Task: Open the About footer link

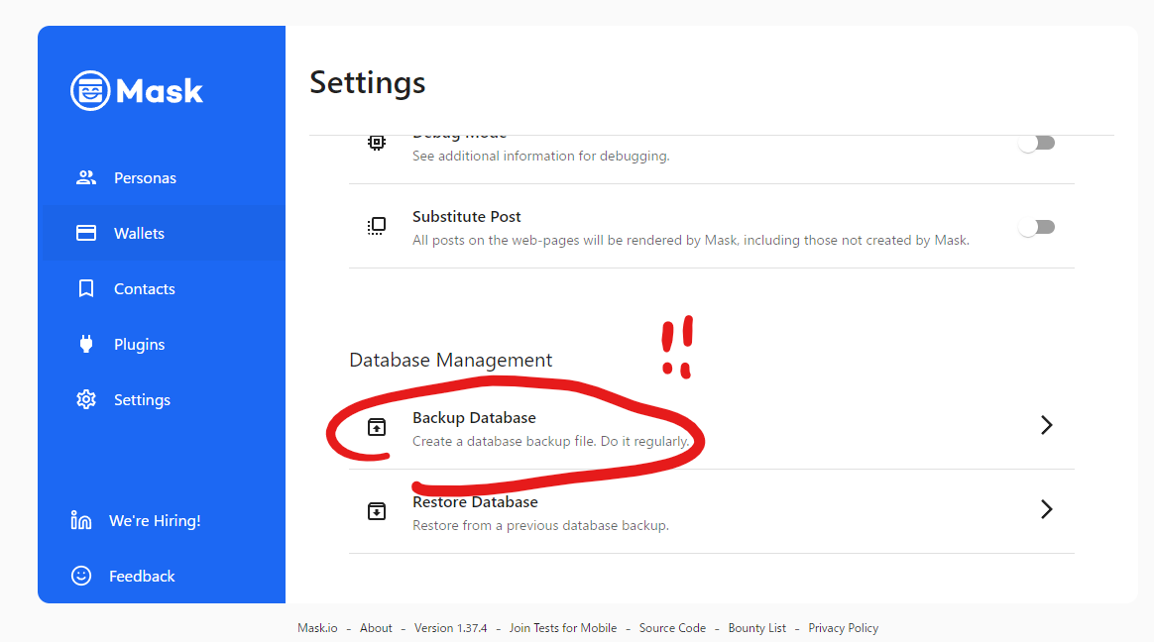Action: pos(376,628)
